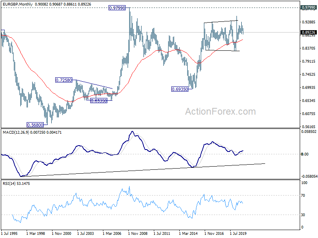This screenshot has height=238, width=318.
Task: Click the 1 Mar 1998 date label
Action: pos(36,233)
